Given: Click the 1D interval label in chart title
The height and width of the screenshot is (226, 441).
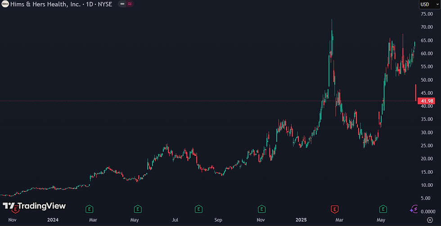Looking at the screenshot, I should (x=89, y=4).
